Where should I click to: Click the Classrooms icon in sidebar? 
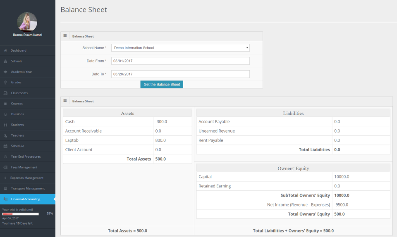5,93
